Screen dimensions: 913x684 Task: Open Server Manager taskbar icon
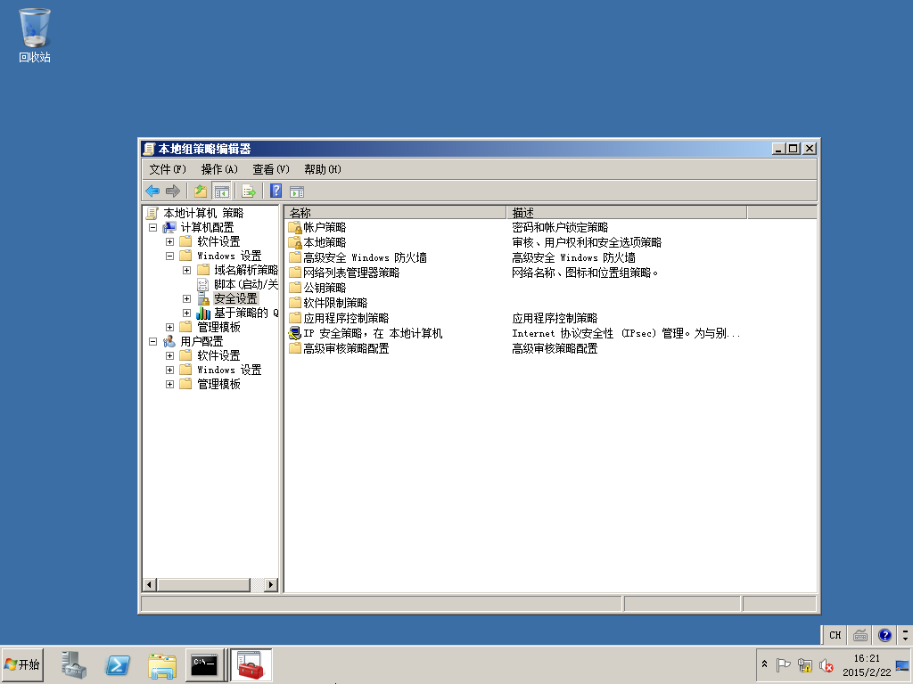pos(74,664)
